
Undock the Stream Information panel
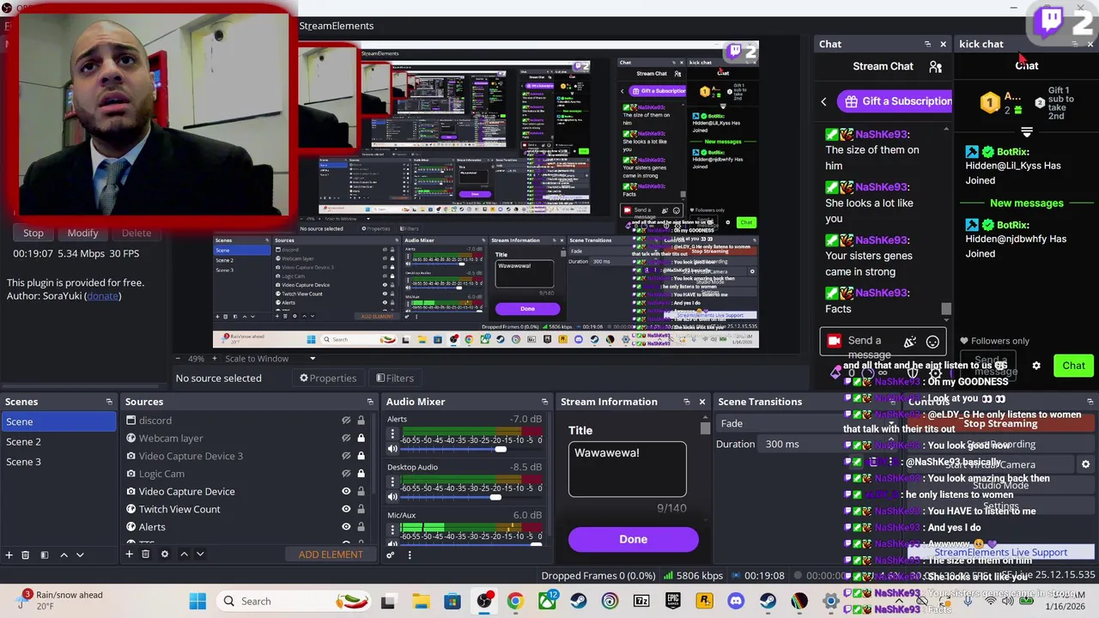[x=686, y=402]
